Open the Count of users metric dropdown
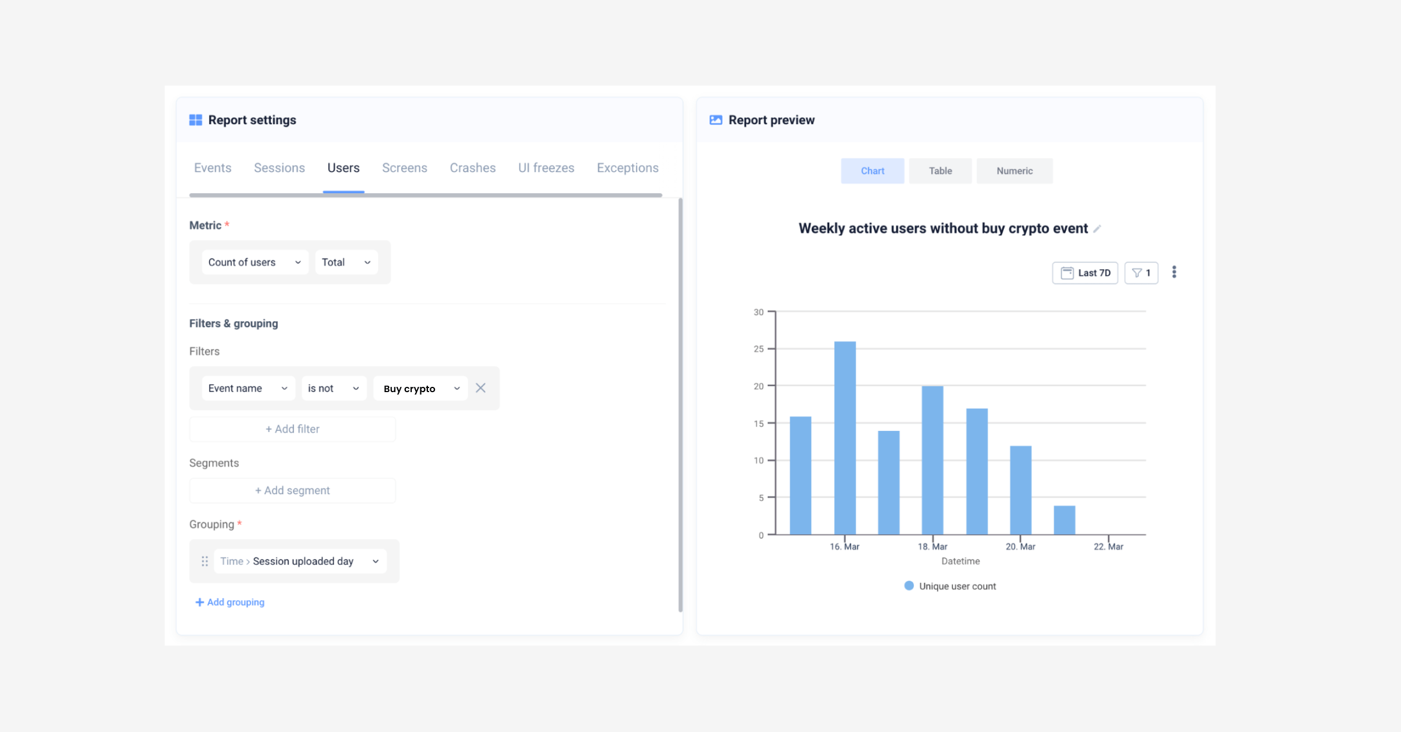Image resolution: width=1401 pixels, height=732 pixels. [x=255, y=262]
